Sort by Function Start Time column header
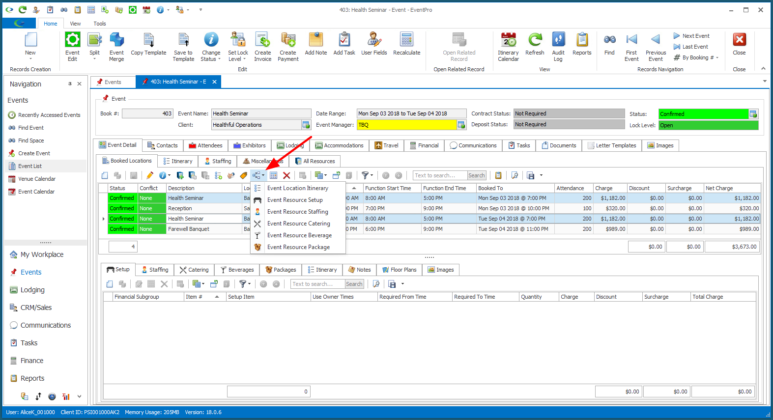Viewport: 773px width, 420px height. (x=392, y=188)
